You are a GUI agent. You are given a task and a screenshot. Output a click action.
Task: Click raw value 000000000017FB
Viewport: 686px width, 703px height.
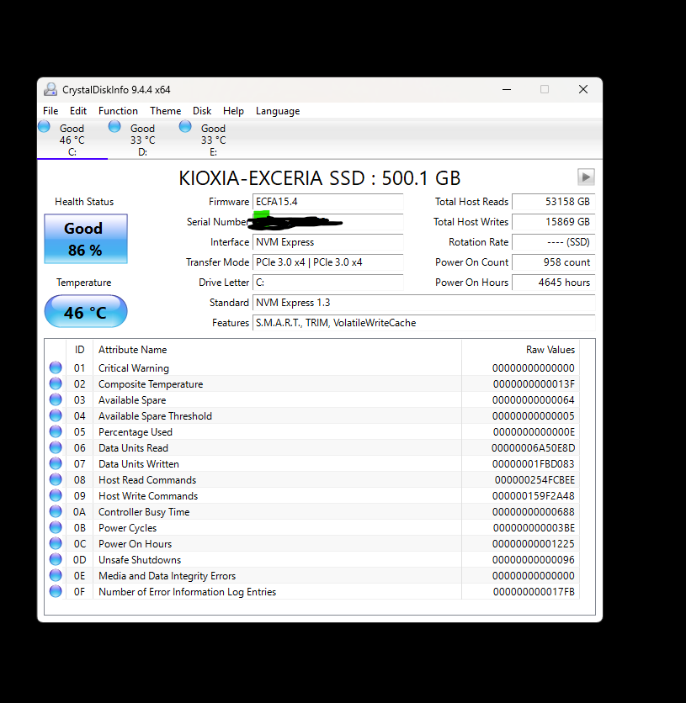coord(534,592)
